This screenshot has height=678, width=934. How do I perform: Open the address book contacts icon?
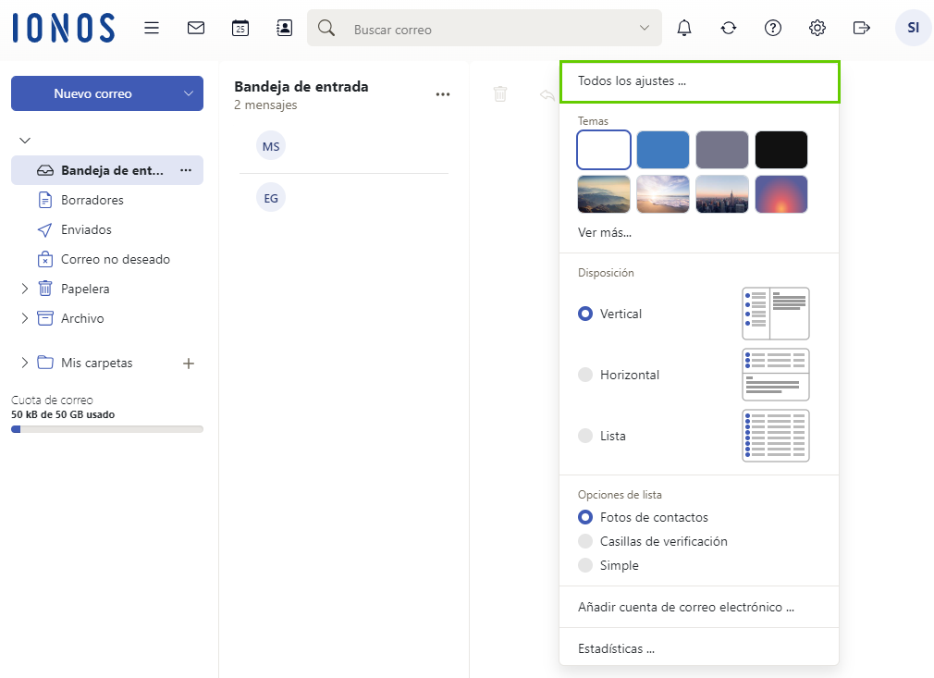click(285, 28)
